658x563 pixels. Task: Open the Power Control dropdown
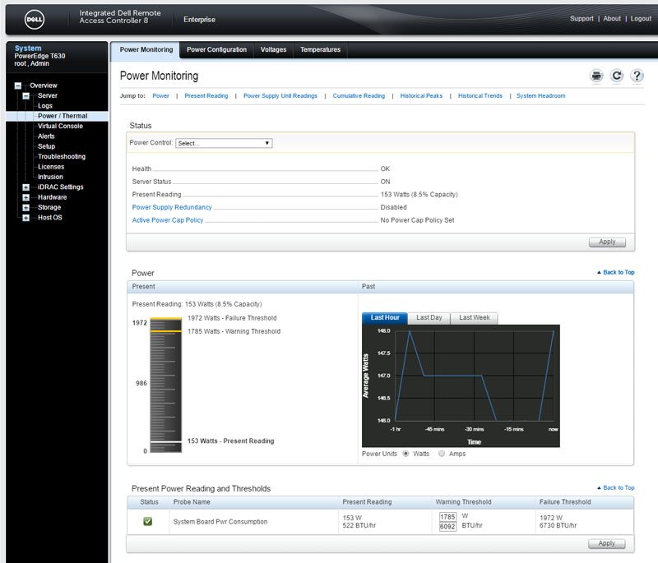(x=224, y=143)
